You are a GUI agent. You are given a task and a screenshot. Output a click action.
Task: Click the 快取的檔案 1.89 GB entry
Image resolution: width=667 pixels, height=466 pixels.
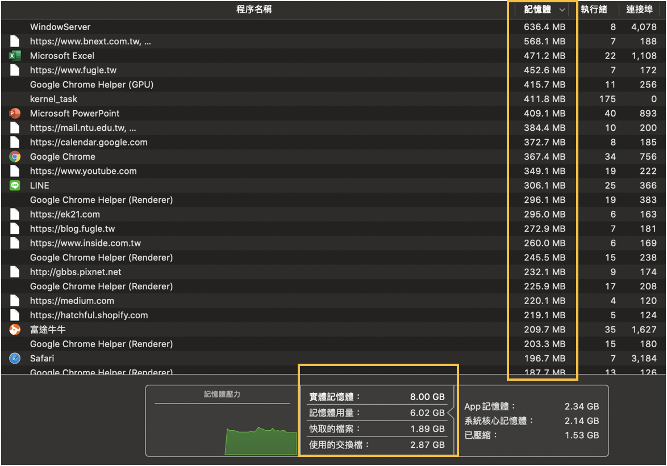pyautogui.click(x=377, y=429)
